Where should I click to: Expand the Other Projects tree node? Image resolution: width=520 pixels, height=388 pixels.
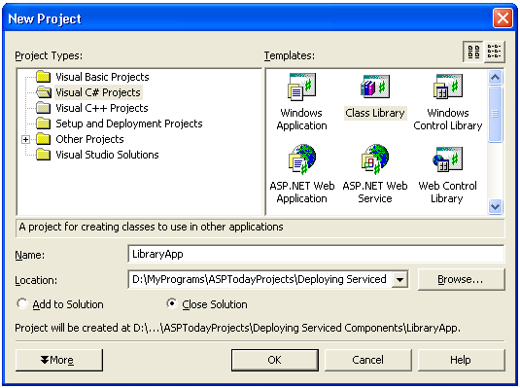point(25,139)
